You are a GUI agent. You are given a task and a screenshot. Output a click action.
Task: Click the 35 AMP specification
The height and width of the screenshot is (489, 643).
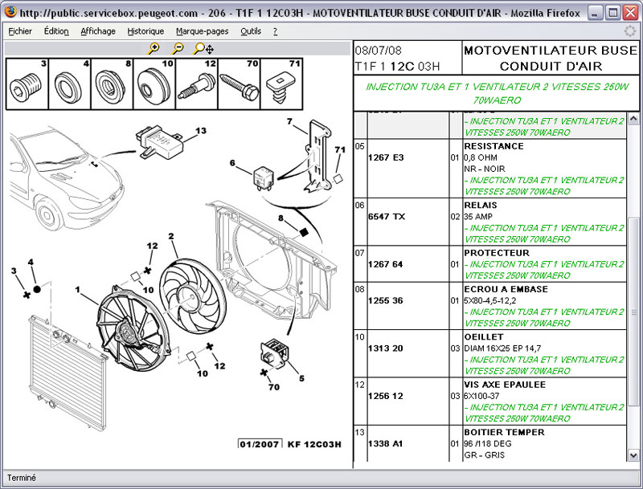(478, 217)
